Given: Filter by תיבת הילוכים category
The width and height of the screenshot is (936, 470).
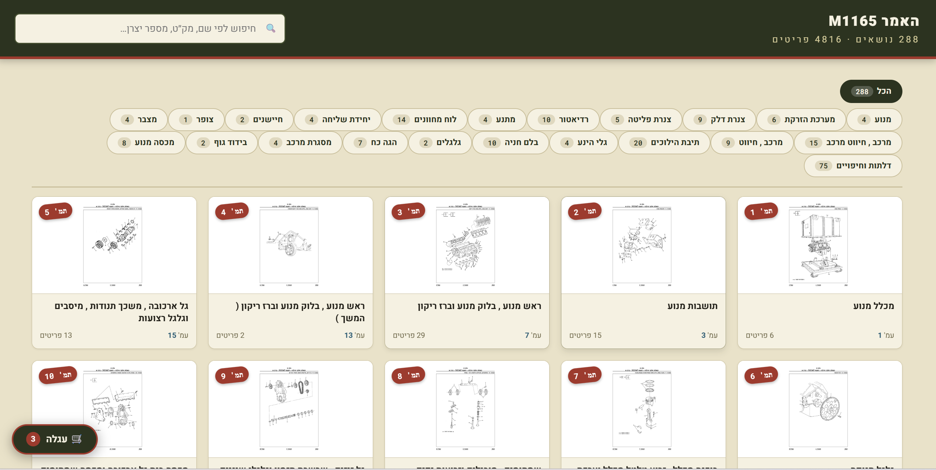Looking at the screenshot, I should point(664,143).
